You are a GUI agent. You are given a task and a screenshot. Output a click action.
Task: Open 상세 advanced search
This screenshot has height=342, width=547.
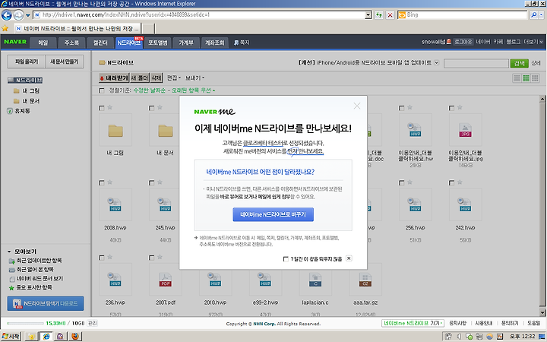pos(536,63)
